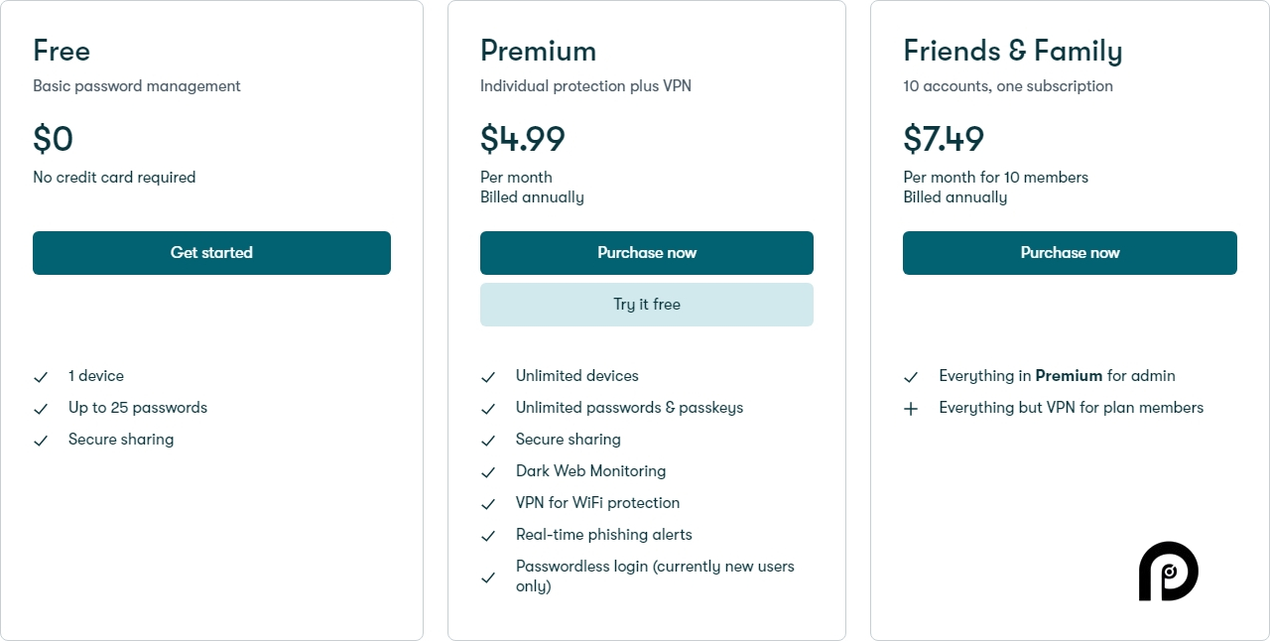Click the $4.99 Premium price

[x=523, y=139]
